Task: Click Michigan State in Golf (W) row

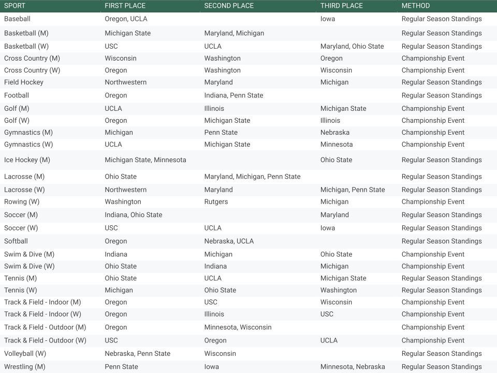Action: 227,121
